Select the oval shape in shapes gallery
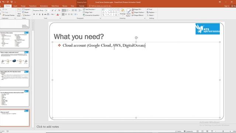Viewport: 236px width, 133px height. pos(114,10)
